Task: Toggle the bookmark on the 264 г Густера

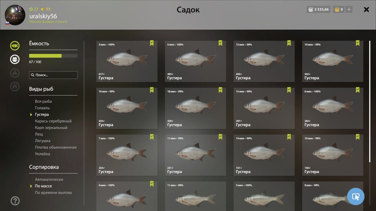Action: tap(358, 90)
